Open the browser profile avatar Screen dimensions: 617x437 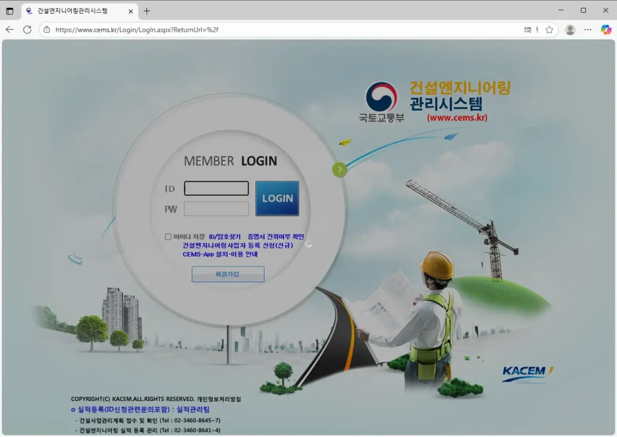pos(570,29)
